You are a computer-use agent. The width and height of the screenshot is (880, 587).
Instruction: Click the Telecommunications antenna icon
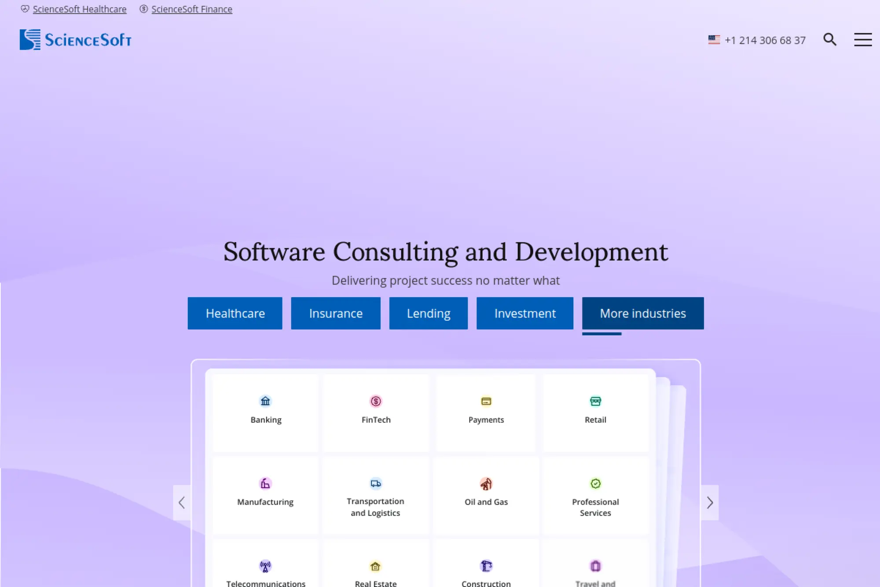(x=265, y=566)
